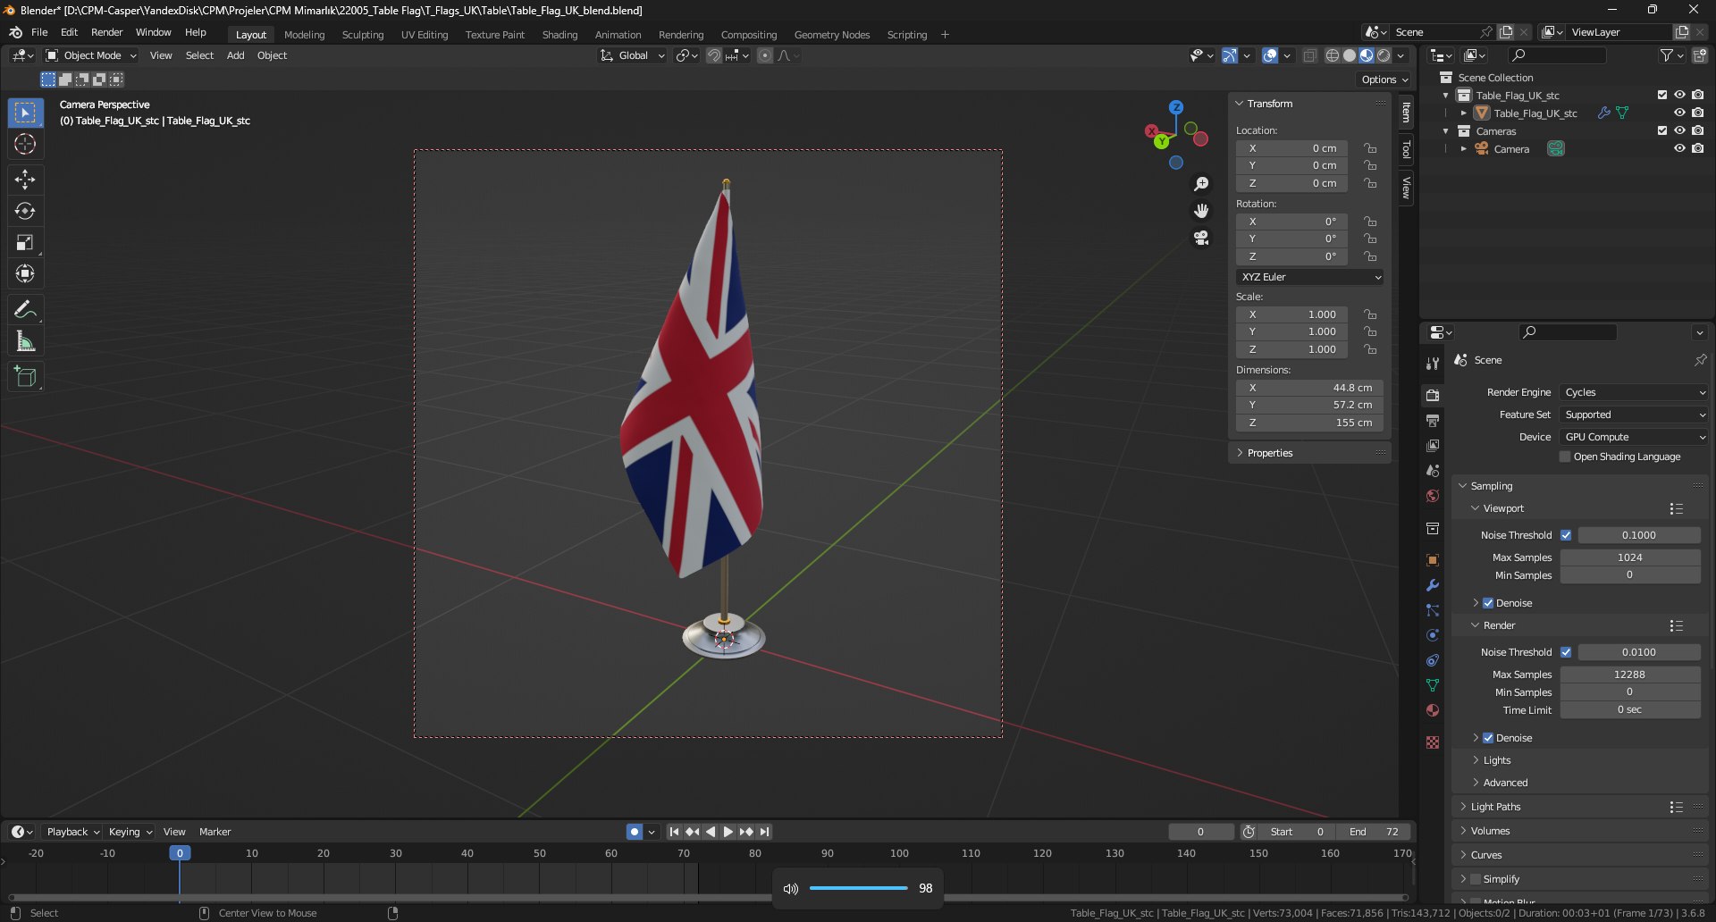Click the viewport zoom magnifier icon
Viewport: 1716px width, 922px height.
coord(1201,183)
